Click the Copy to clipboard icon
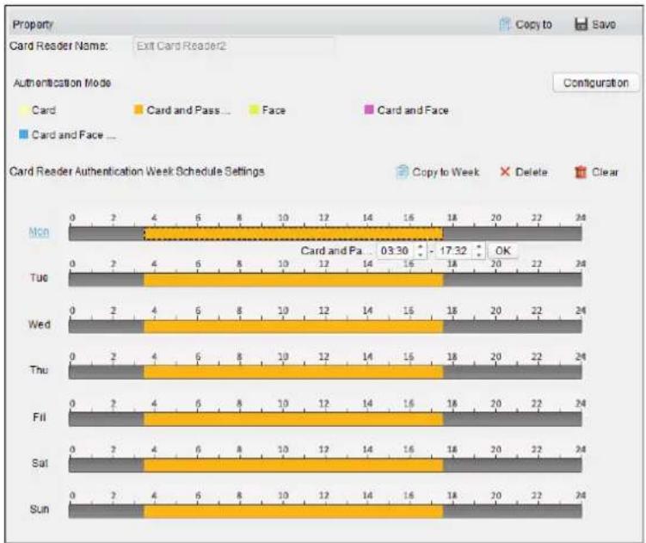The image size is (646, 543). pos(505,24)
